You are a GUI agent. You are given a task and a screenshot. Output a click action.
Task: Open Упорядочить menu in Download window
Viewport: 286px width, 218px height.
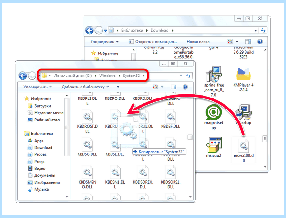tap(104, 42)
